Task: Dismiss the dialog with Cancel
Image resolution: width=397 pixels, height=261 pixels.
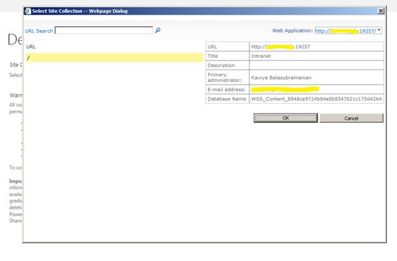Action: [x=351, y=118]
